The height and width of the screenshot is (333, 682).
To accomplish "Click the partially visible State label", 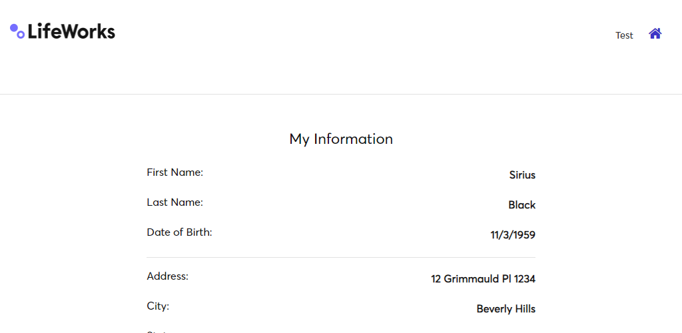I will click(x=158, y=331).
